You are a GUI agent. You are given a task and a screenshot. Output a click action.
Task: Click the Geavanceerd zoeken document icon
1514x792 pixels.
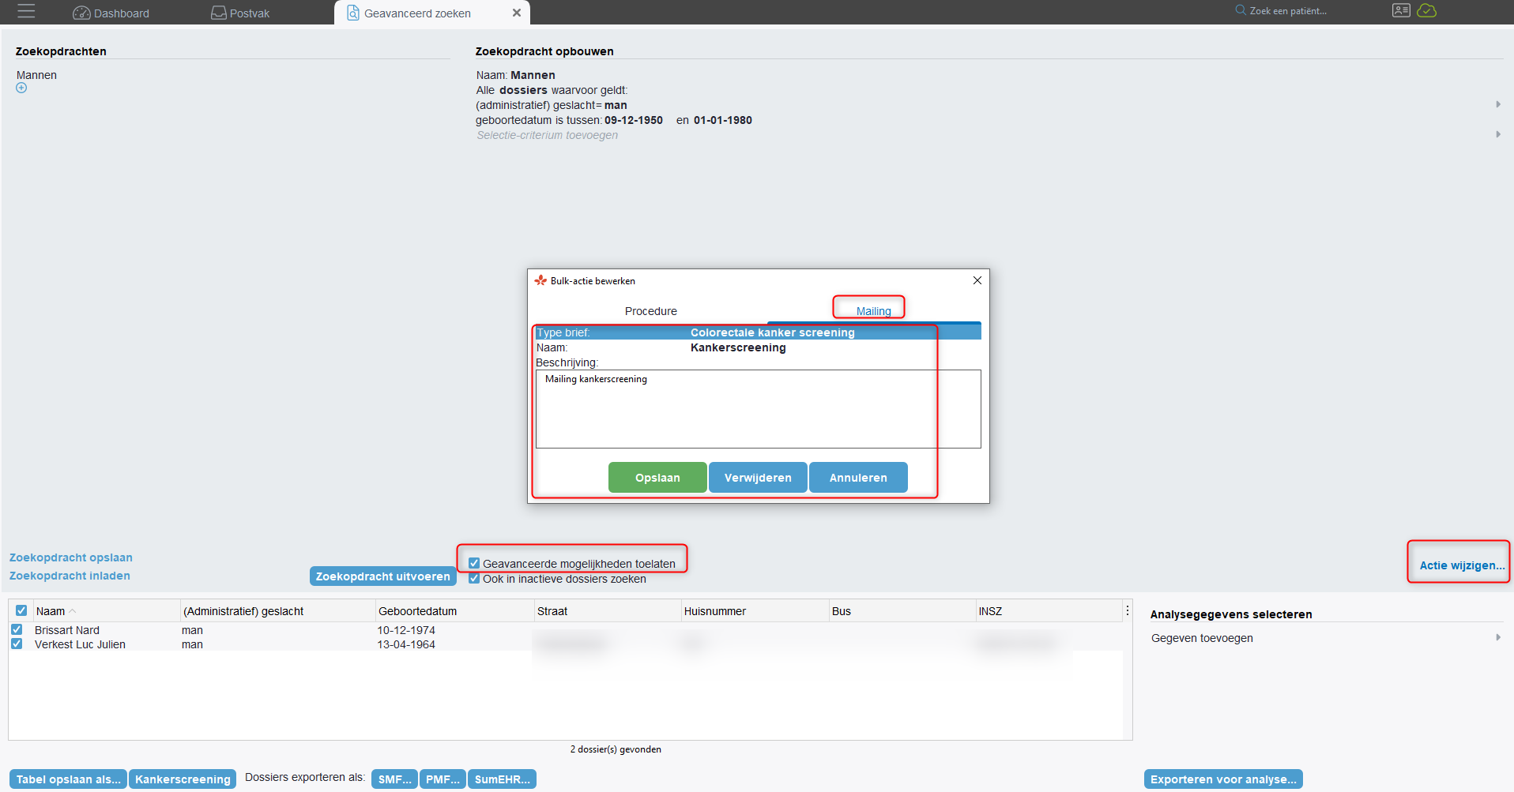coord(353,13)
